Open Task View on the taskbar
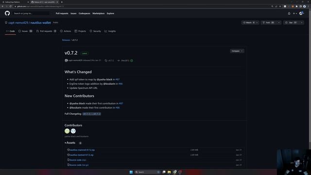 [x=164, y=172]
